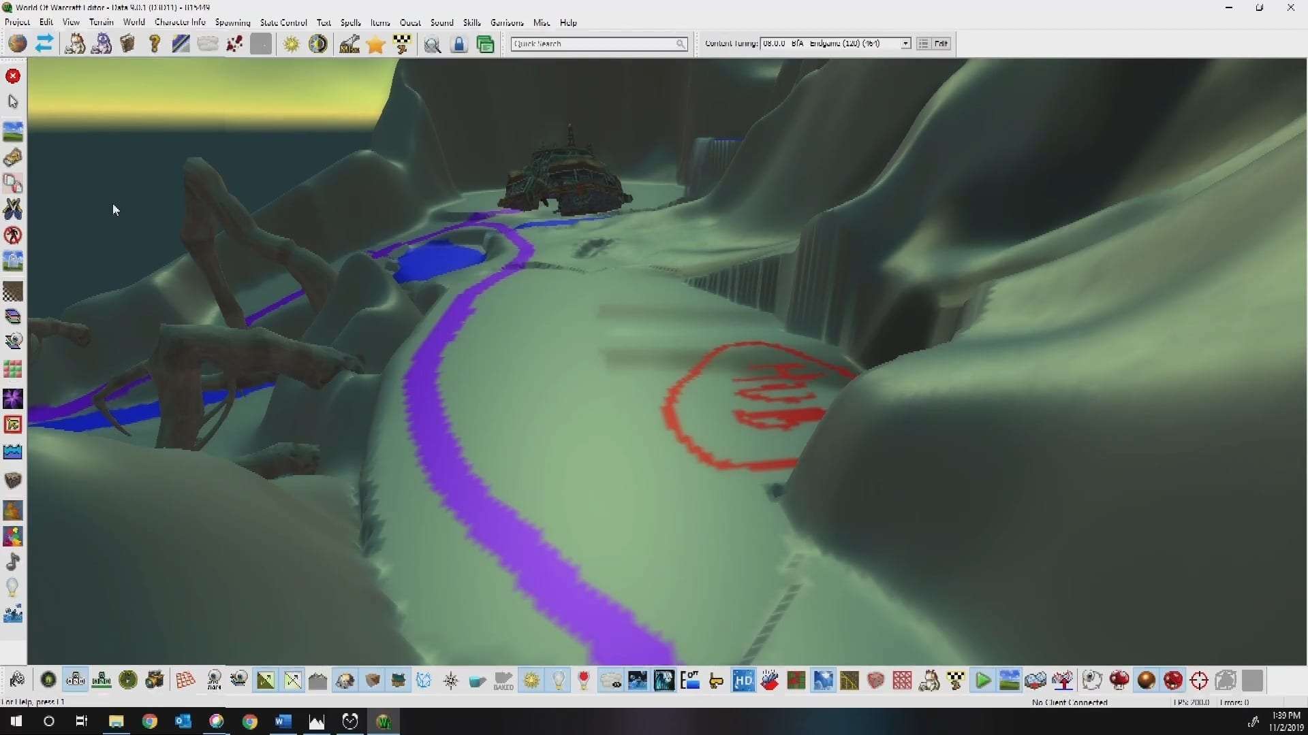Toggle the HD rendering button

(743, 680)
